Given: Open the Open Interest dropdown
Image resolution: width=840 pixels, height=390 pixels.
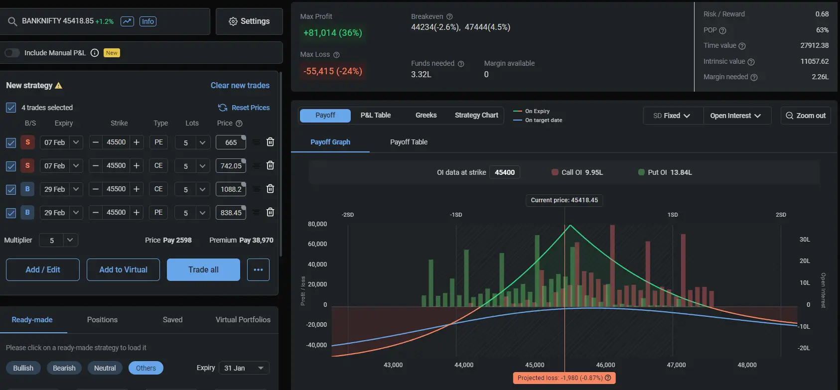Looking at the screenshot, I should tap(736, 116).
